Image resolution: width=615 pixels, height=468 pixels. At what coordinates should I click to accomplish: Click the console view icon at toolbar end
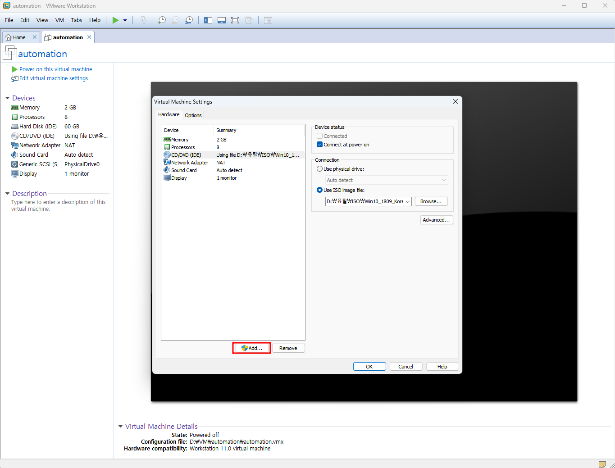click(268, 20)
